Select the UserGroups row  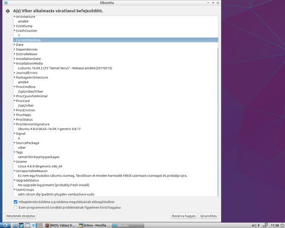coord(116,189)
